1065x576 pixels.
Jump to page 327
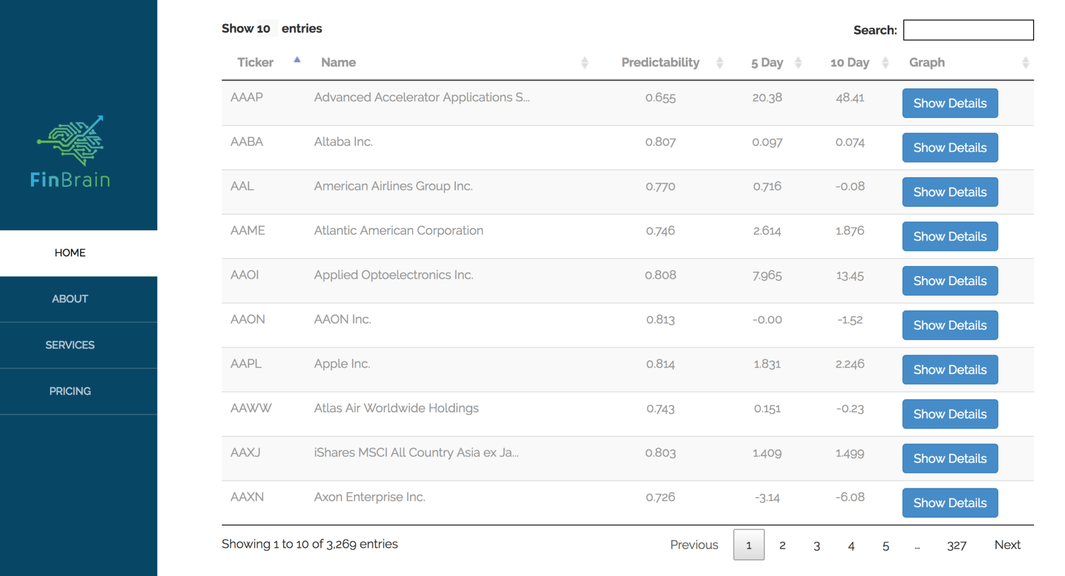tap(956, 545)
